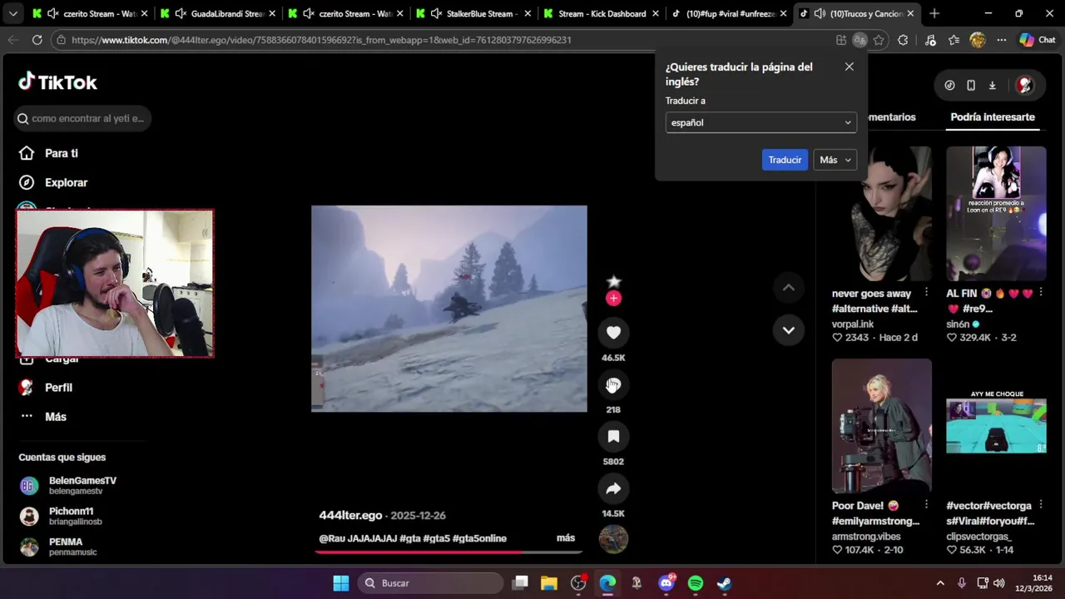The height and width of the screenshot is (599, 1065).
Task: Switch to the Stream - Kick Dashboard tab
Action: click(x=601, y=13)
